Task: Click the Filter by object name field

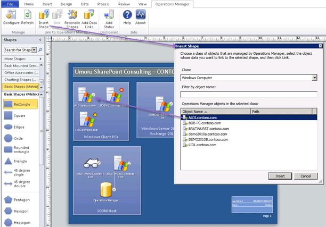Action: [249, 95]
